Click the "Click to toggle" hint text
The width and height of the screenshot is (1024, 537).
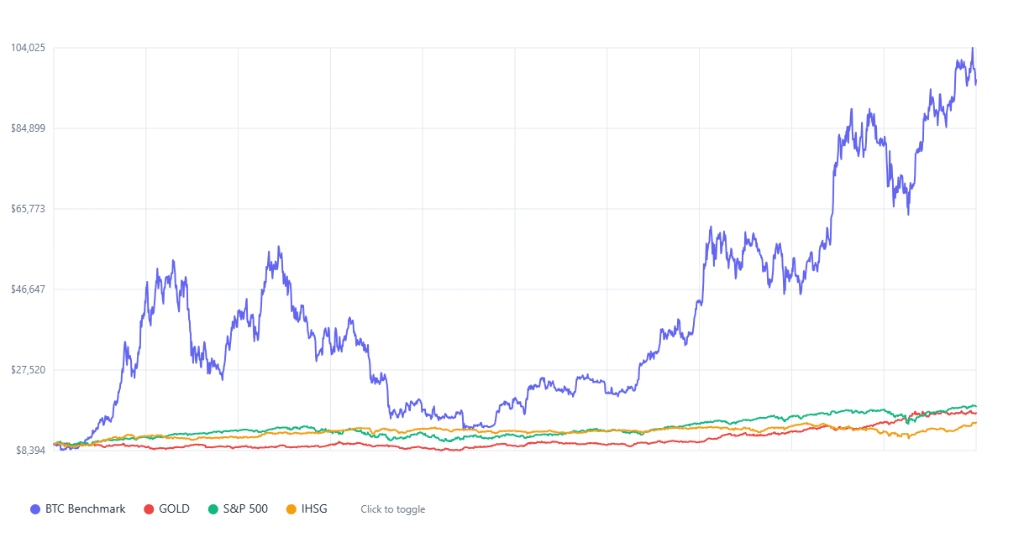coord(392,509)
